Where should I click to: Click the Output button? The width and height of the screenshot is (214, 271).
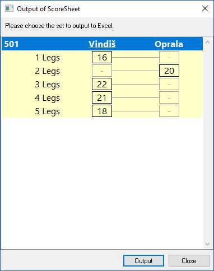(x=143, y=260)
